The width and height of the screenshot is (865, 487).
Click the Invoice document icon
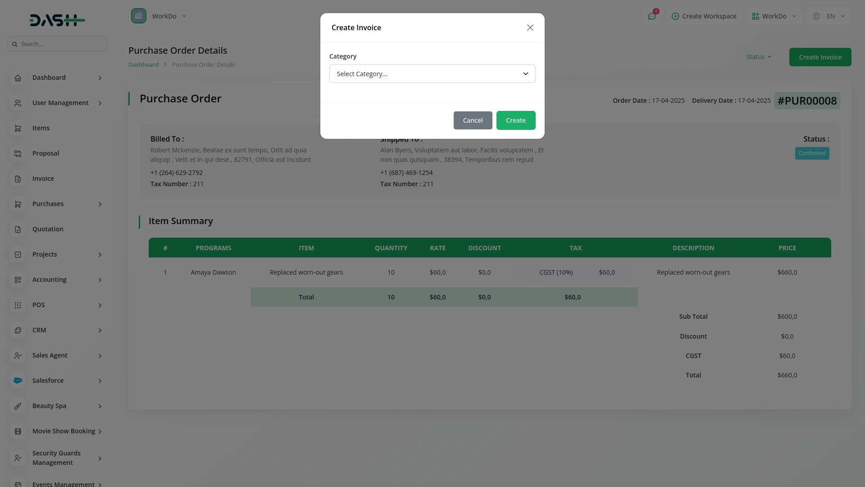coord(18,179)
